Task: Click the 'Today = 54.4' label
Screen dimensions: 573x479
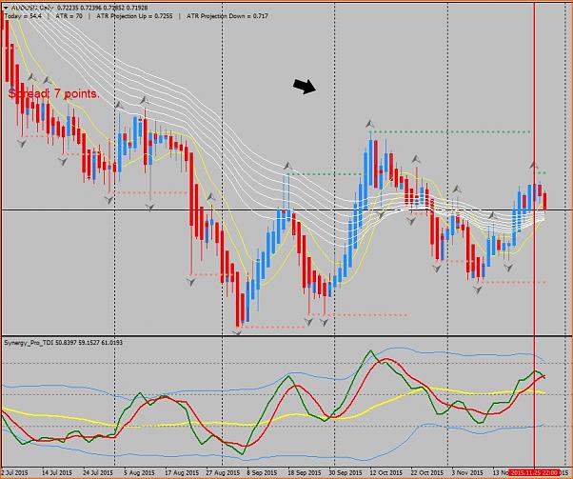Action: coord(23,16)
